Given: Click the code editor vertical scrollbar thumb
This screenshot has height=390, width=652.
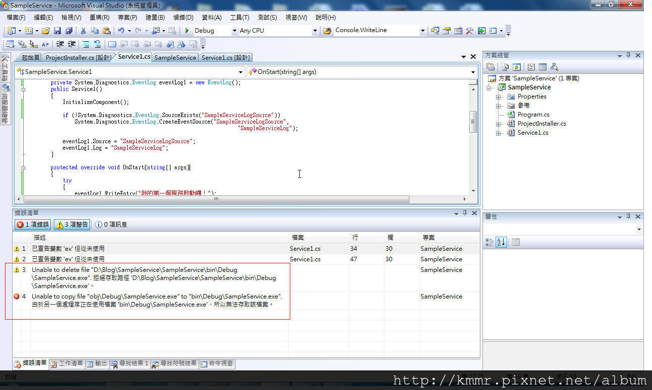Looking at the screenshot, I should tap(473, 122).
